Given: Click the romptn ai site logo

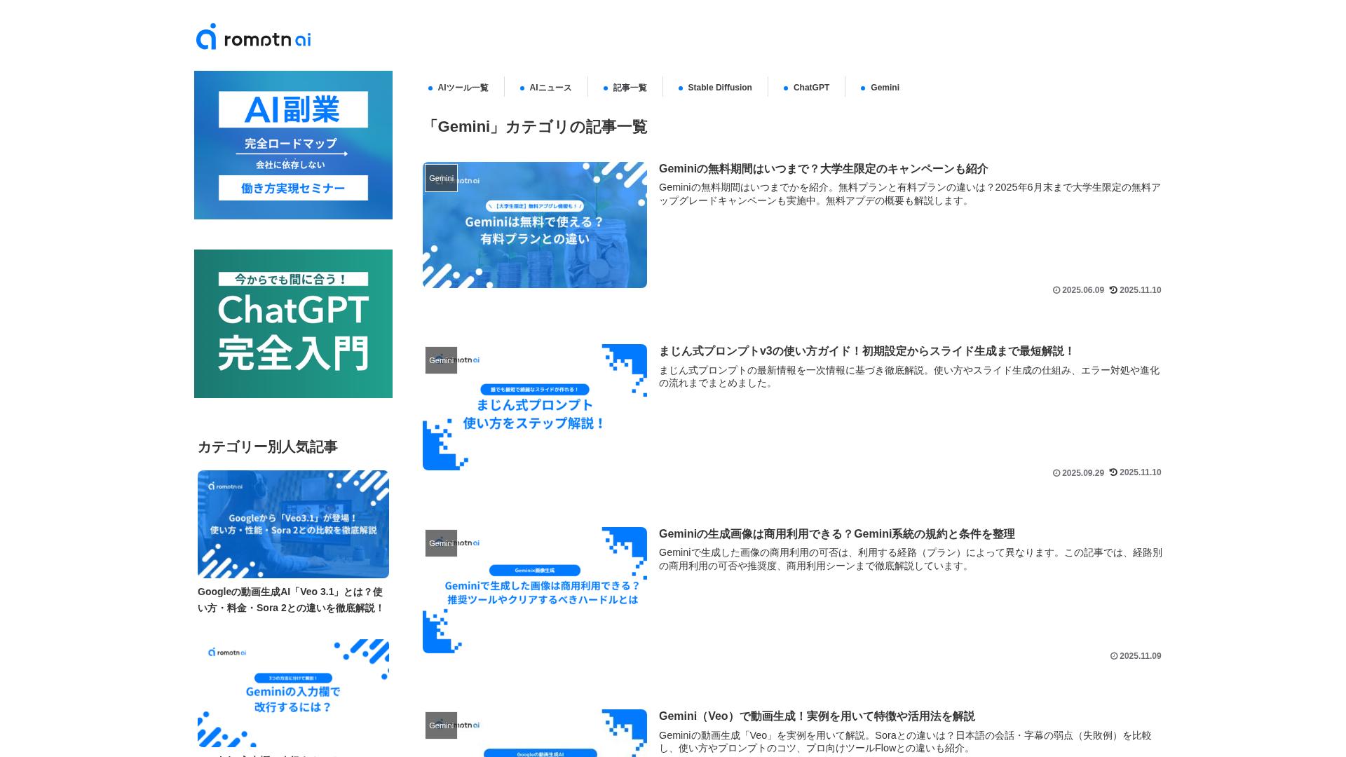Looking at the screenshot, I should [x=252, y=39].
